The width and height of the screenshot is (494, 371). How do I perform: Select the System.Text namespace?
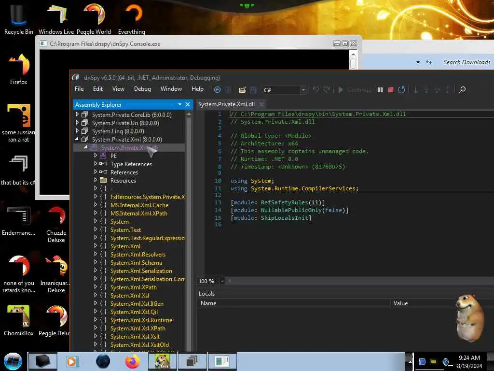[125, 229]
